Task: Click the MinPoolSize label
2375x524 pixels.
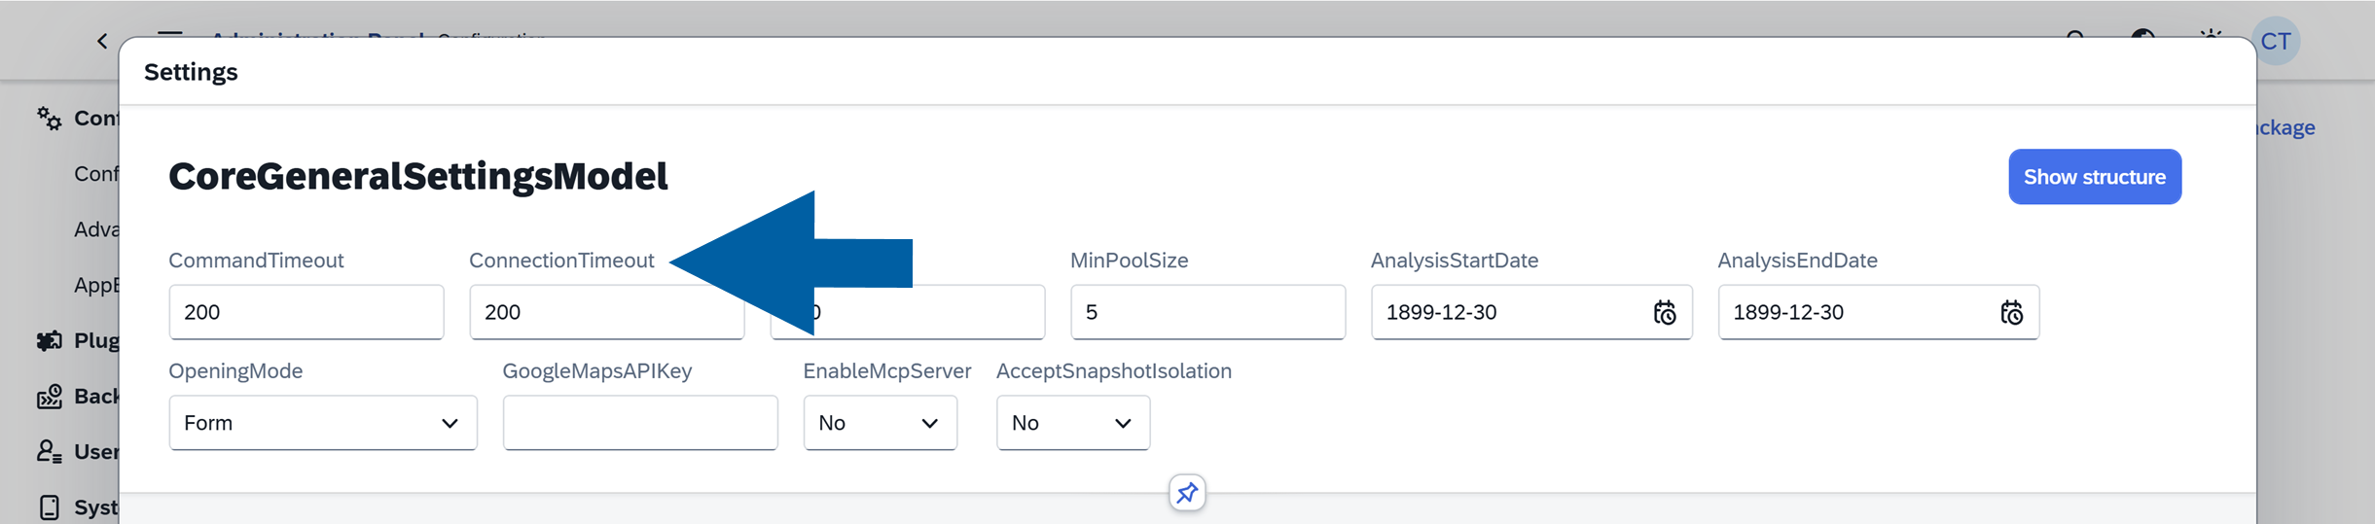Action: (x=1130, y=261)
